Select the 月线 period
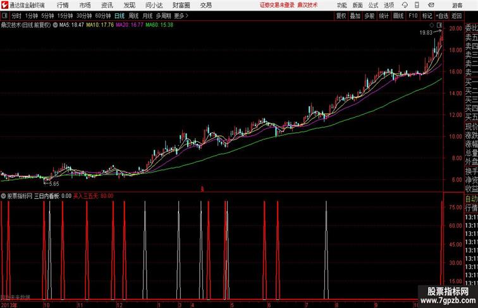 coord(147,16)
